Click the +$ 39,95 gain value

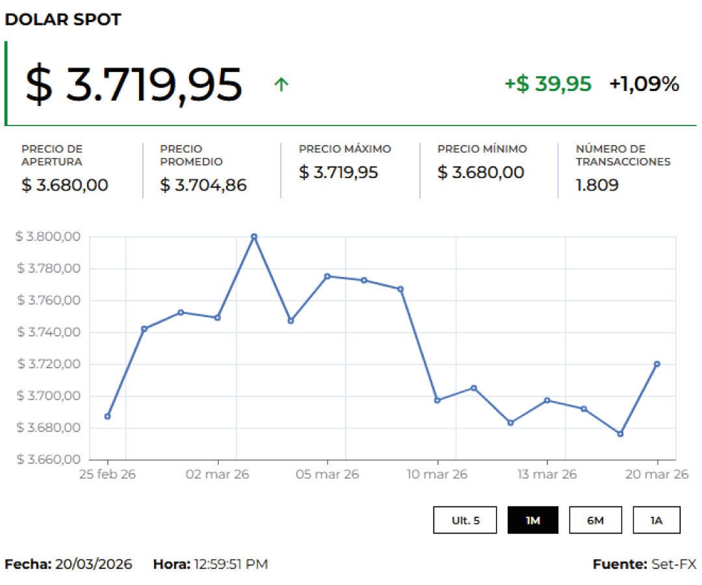tap(548, 83)
